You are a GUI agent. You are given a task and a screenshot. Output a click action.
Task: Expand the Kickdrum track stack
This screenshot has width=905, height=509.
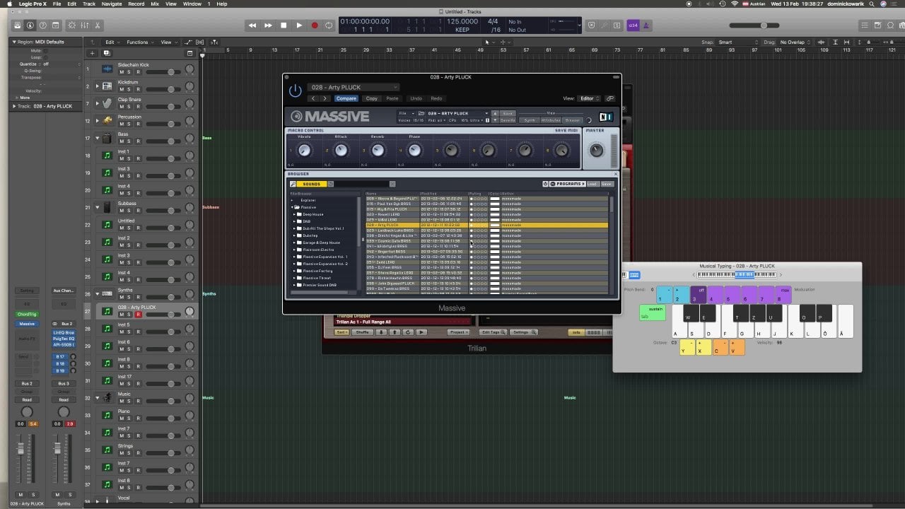click(x=97, y=86)
